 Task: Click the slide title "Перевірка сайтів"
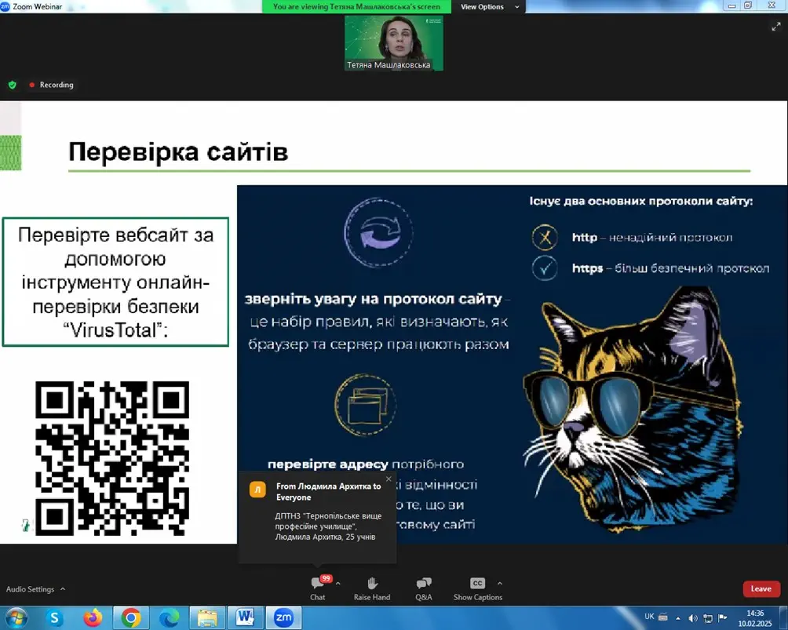click(178, 151)
